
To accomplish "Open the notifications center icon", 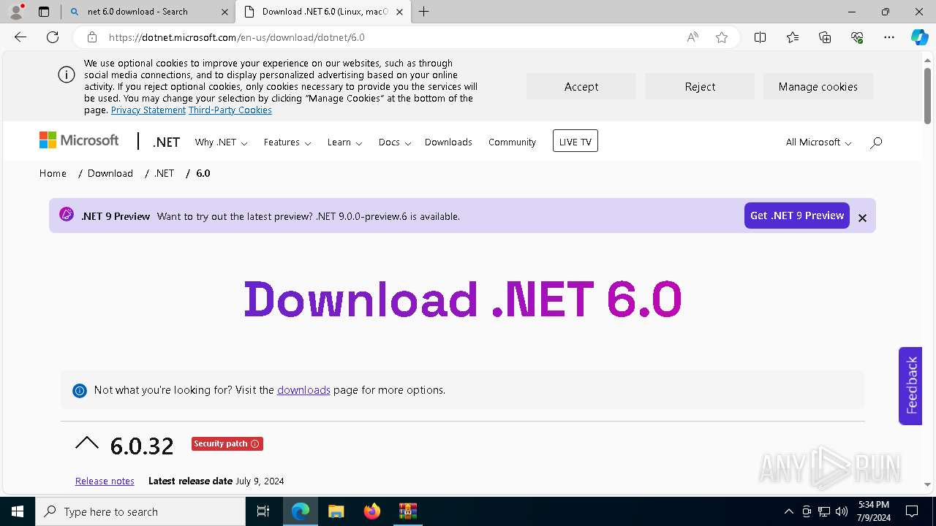I will [x=912, y=511].
